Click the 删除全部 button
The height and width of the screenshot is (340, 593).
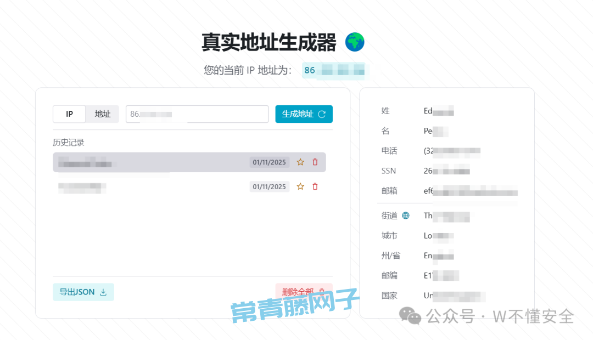tap(304, 292)
